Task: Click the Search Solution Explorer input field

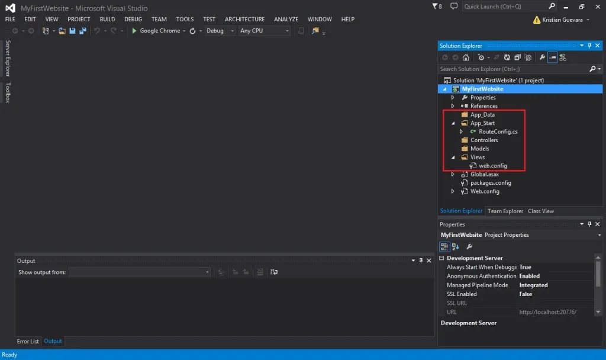Action: pos(513,69)
